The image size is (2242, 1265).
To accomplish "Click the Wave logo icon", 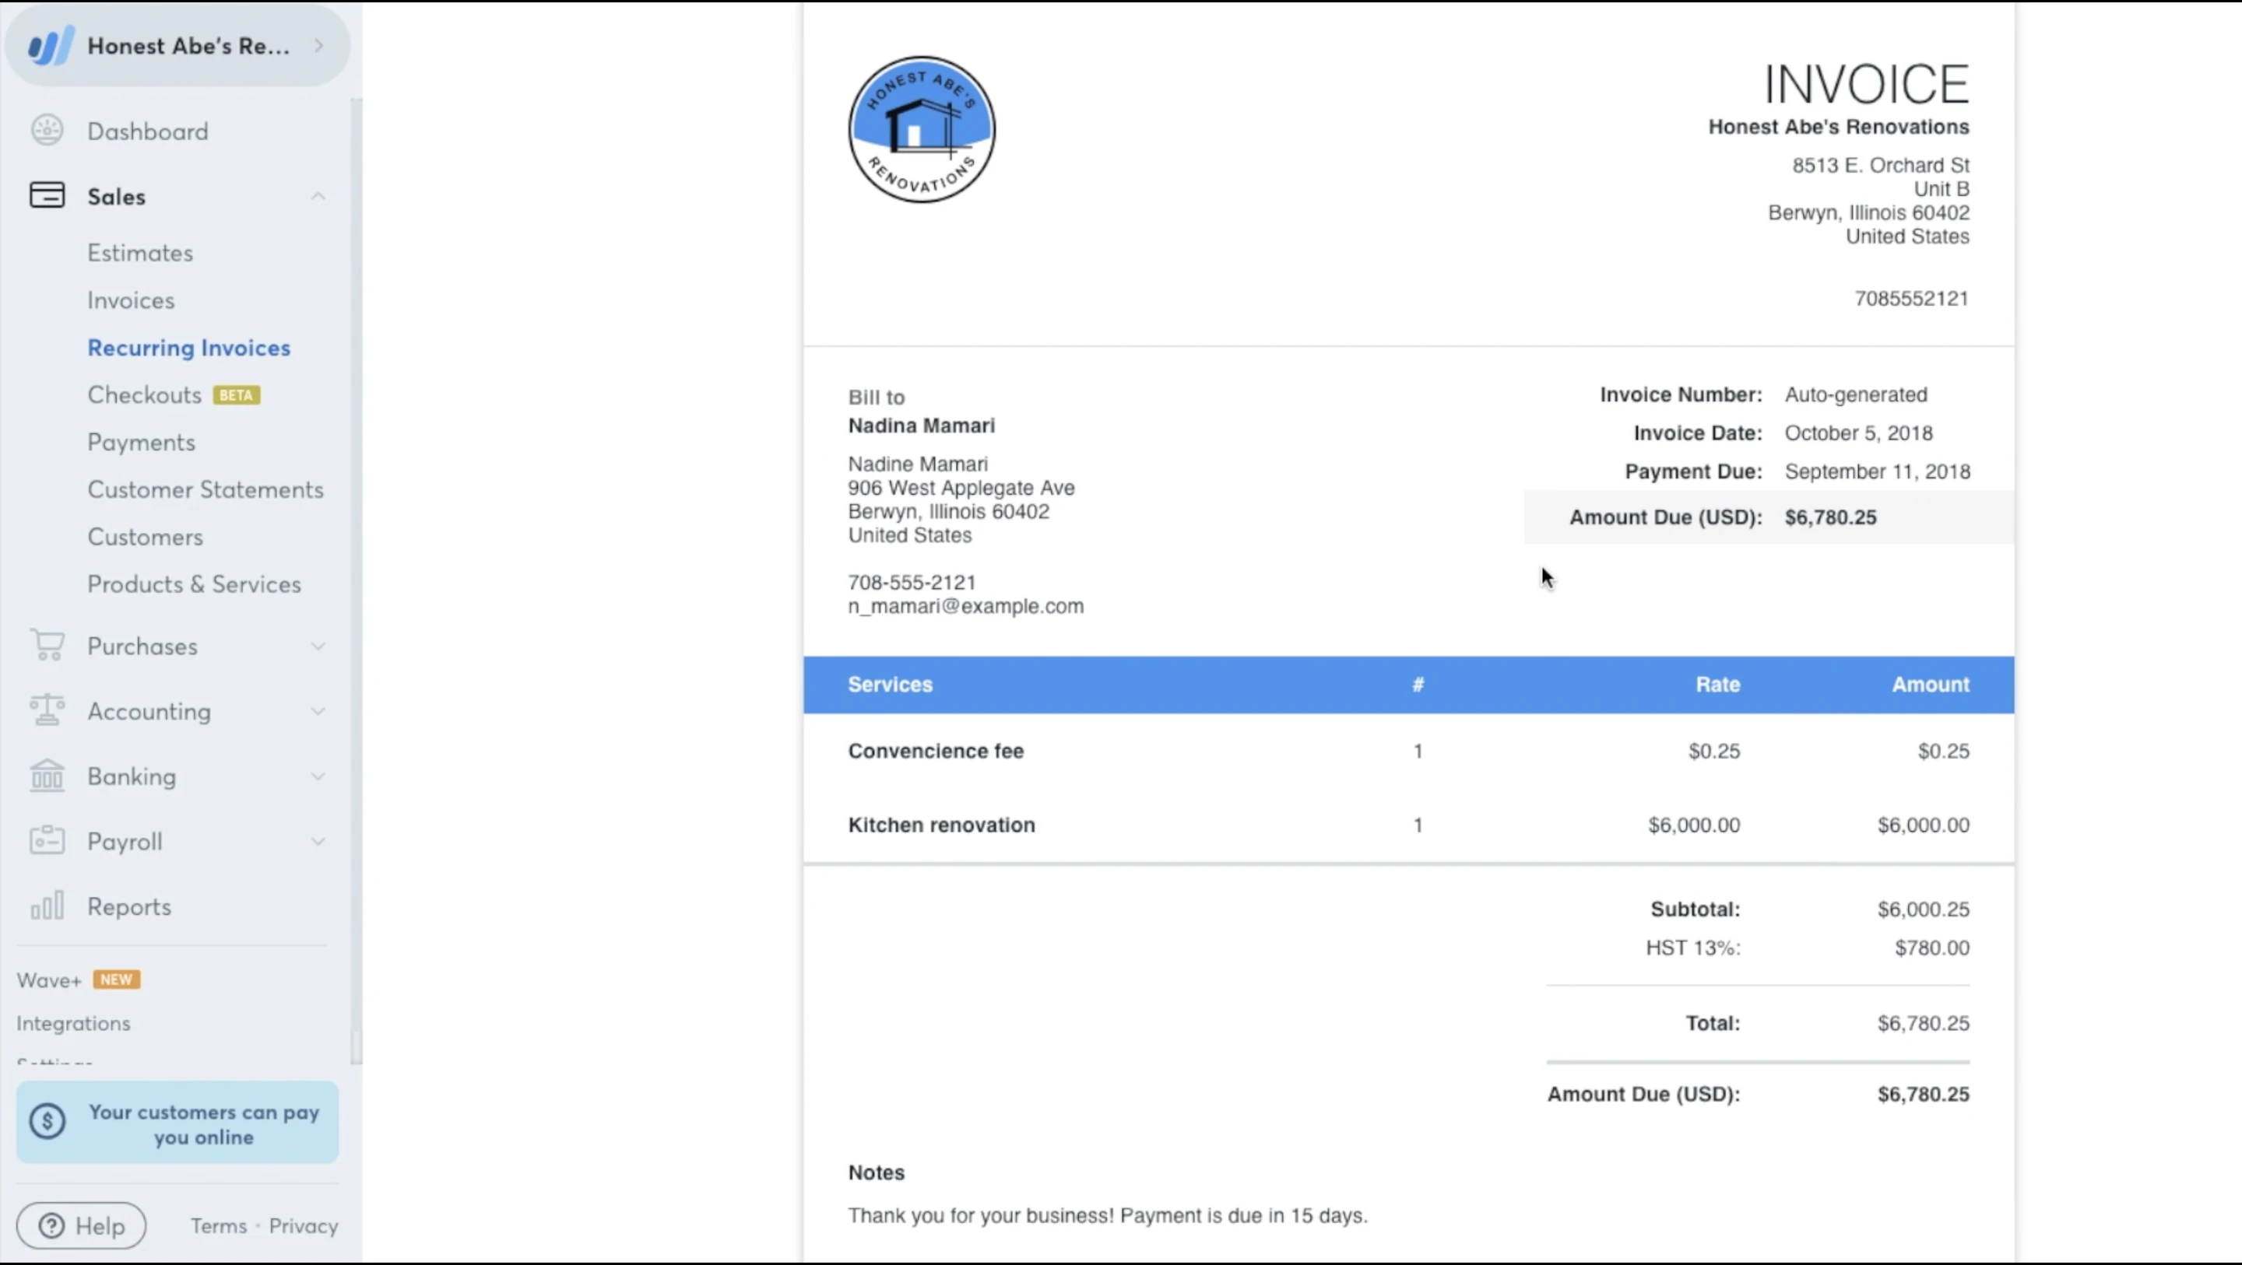I will [x=50, y=46].
